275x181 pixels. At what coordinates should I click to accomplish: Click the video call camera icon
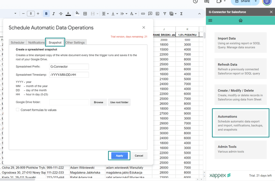[x=219, y=1]
